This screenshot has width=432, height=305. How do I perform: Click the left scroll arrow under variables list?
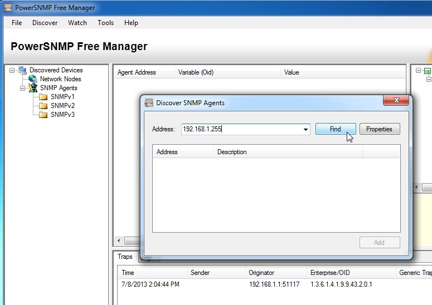tap(119, 240)
